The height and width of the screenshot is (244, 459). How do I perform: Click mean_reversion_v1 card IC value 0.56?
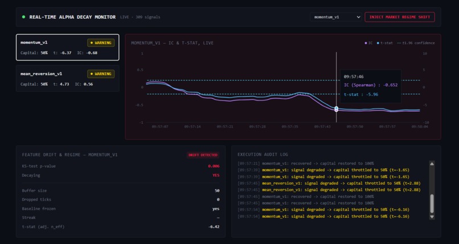[88, 84]
